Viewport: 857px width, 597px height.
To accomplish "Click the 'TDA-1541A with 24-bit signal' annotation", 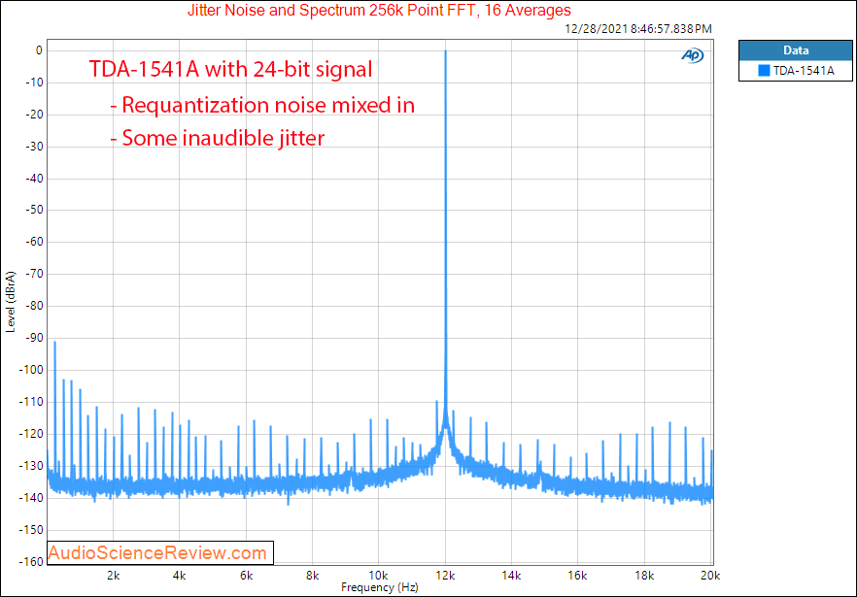I will click(230, 69).
